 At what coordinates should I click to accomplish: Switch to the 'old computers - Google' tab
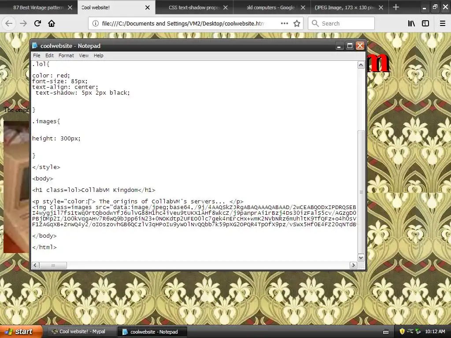pos(271,7)
